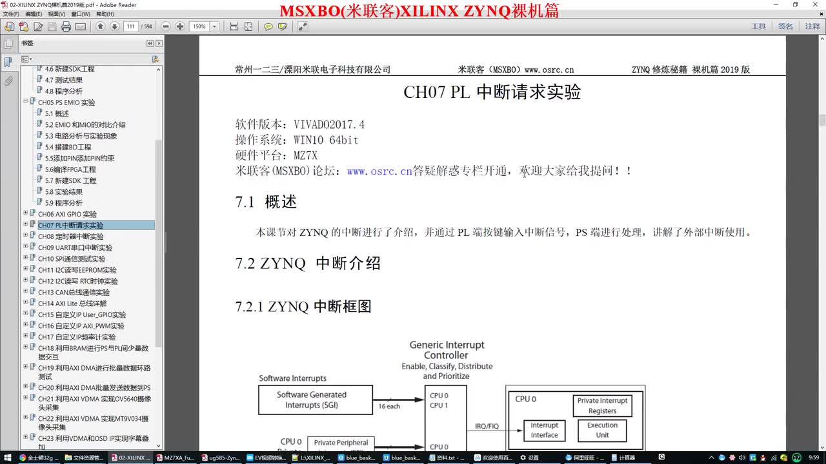The width and height of the screenshot is (826, 464).
Task: Click the fit one full page icon
Action: [248, 26]
